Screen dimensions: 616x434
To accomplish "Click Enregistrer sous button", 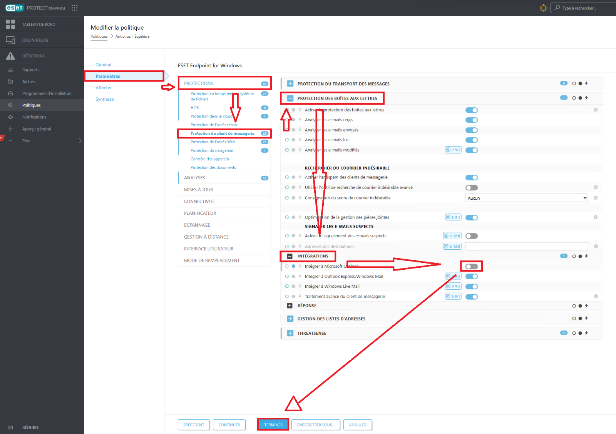I will click(316, 425).
